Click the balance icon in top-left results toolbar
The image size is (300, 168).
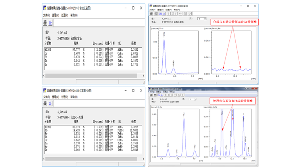pyautogui.click(x=50, y=23)
